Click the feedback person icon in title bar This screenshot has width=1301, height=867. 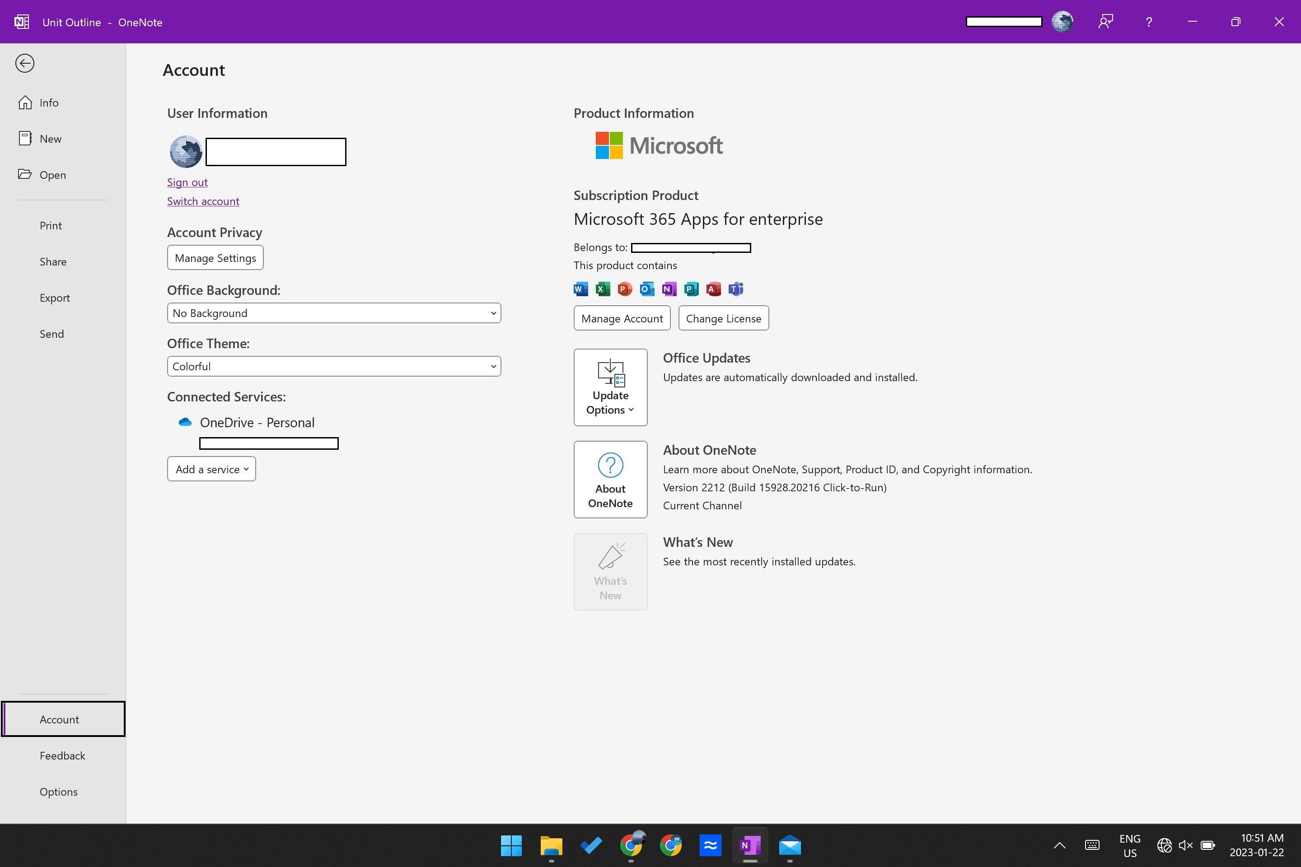tap(1105, 22)
